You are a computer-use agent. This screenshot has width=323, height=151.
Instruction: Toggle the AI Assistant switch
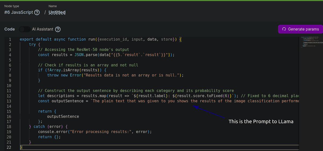tap(24, 29)
